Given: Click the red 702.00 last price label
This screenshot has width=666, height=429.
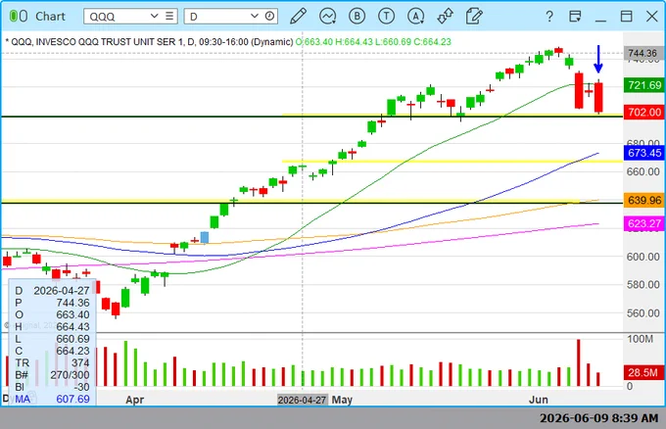Looking at the screenshot, I should [x=644, y=112].
